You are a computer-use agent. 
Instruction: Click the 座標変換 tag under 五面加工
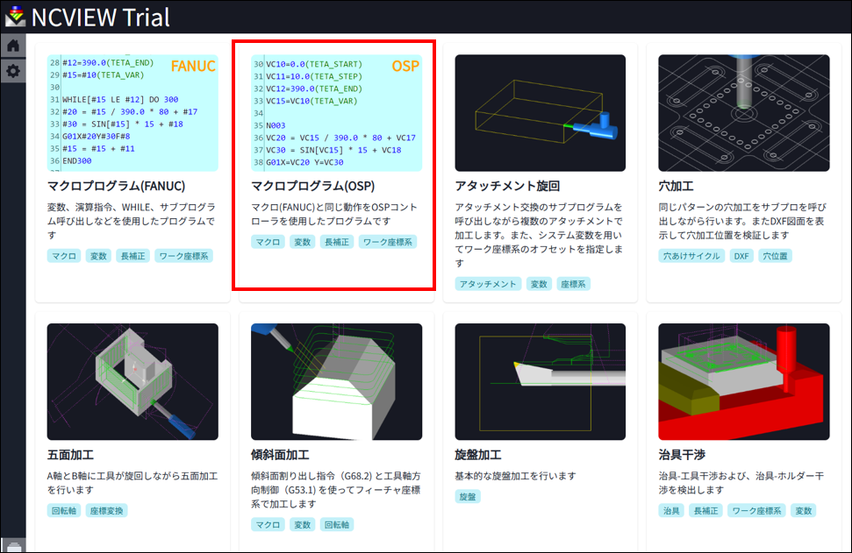[107, 511]
